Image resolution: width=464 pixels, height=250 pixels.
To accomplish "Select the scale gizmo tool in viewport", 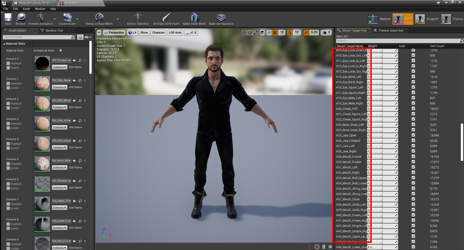I will [x=256, y=33].
